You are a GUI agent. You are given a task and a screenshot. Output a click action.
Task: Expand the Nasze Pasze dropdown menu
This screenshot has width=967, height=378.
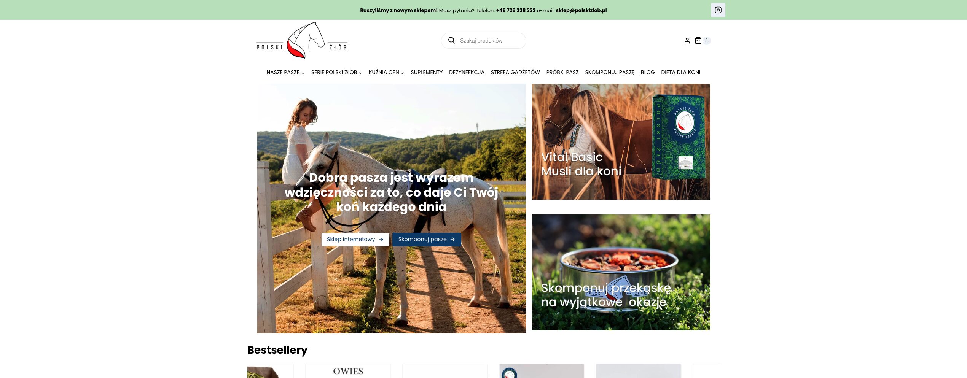pos(285,72)
